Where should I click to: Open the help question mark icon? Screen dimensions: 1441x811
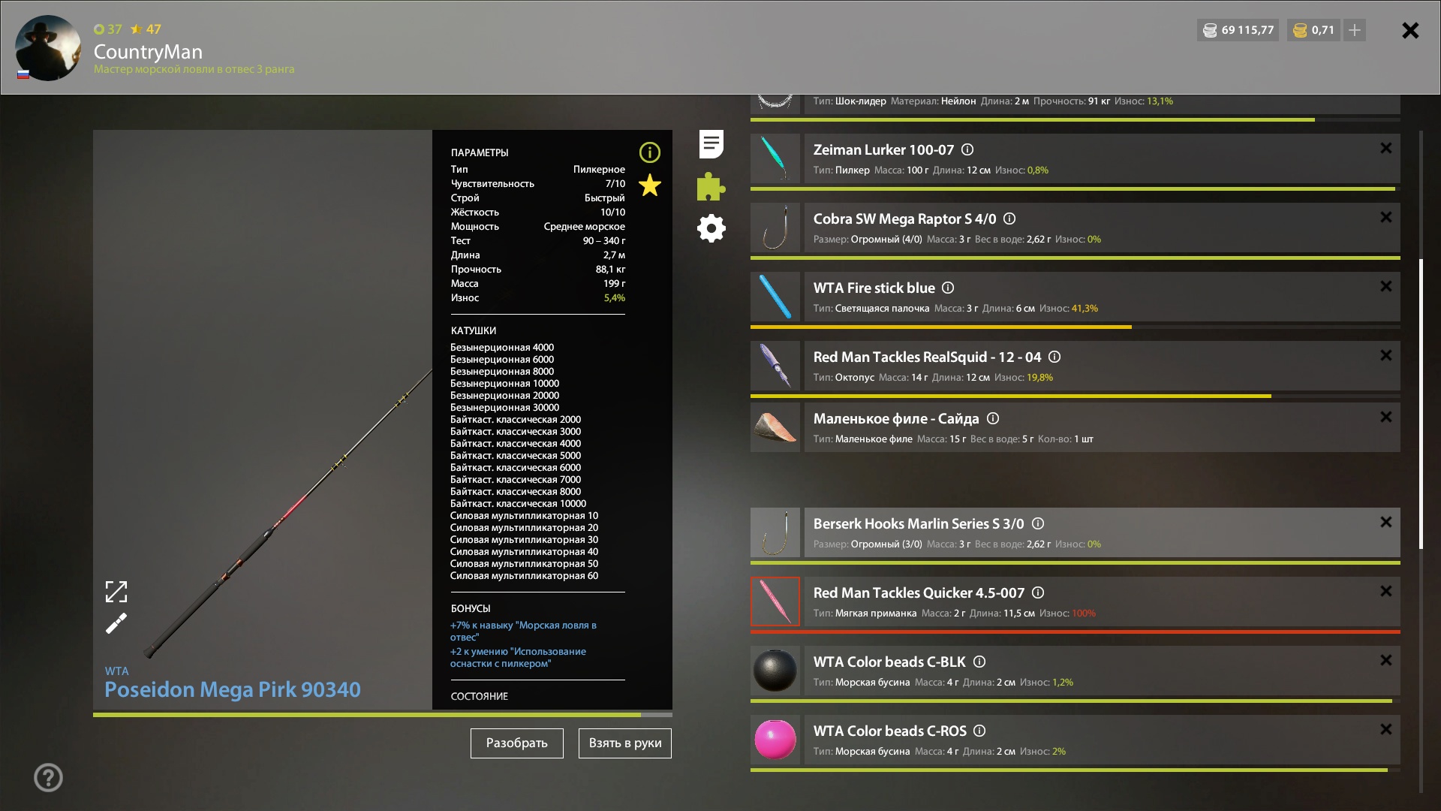[x=48, y=777]
